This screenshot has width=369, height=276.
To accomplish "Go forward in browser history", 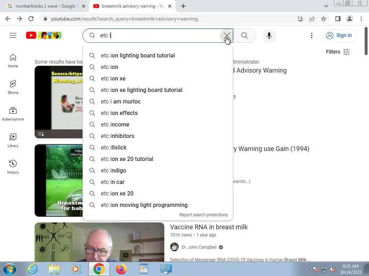I will click(x=19, y=19).
